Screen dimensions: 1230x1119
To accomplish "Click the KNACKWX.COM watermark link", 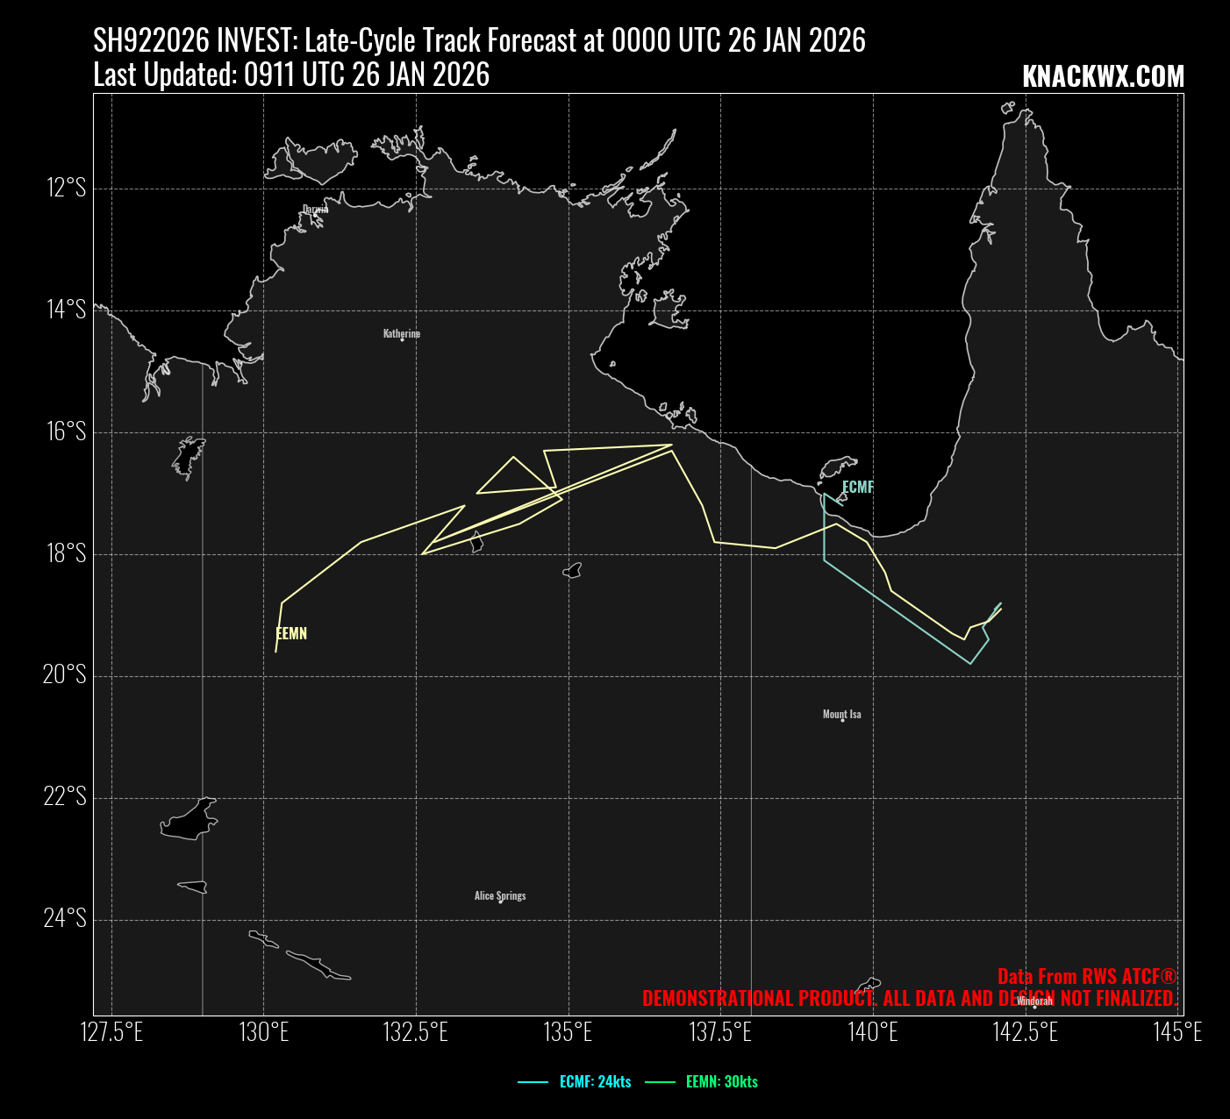I will pyautogui.click(x=1103, y=77).
